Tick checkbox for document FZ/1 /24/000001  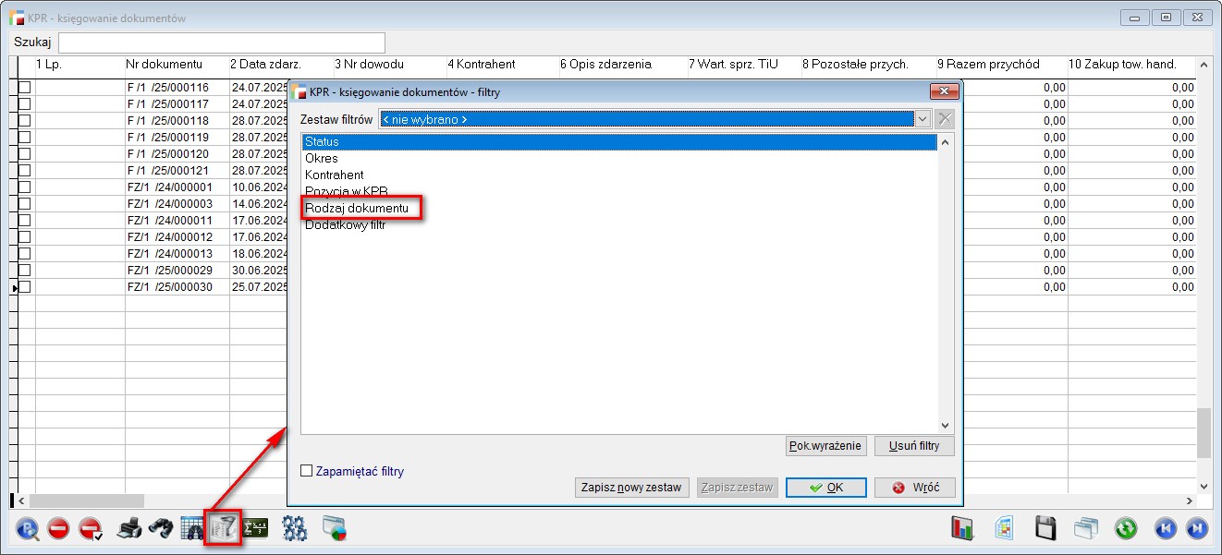25,187
